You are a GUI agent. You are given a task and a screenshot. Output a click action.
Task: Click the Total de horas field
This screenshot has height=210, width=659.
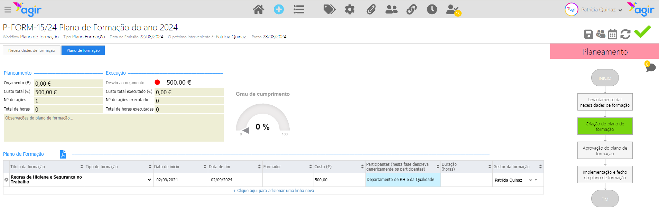point(68,109)
